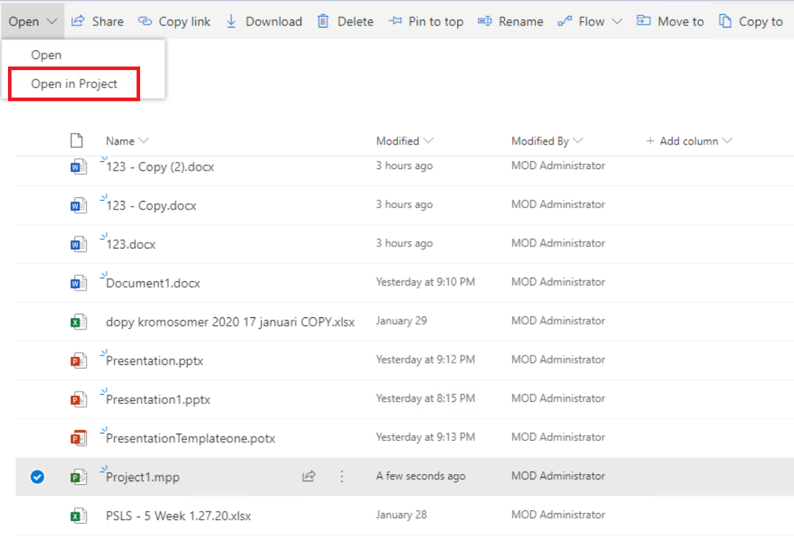The height and width of the screenshot is (542, 794).
Task: Open PSLS - 5 Week 1.27.20.xlsx file
Action: click(178, 516)
